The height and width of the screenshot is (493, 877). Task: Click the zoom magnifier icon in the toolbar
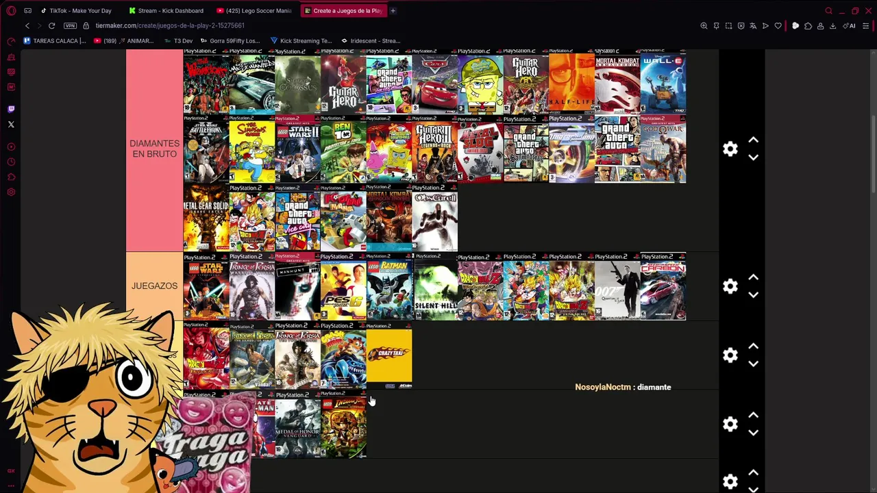pos(704,26)
